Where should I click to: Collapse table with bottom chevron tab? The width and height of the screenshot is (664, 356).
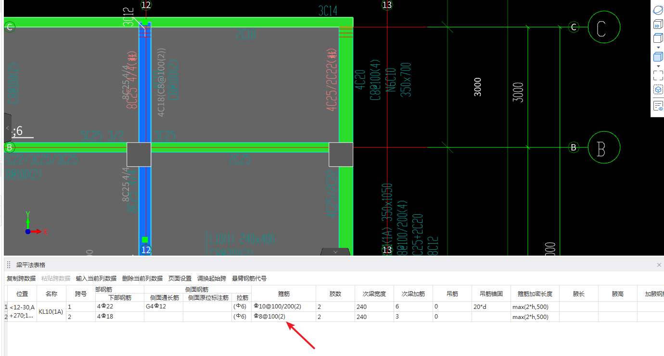(335, 252)
